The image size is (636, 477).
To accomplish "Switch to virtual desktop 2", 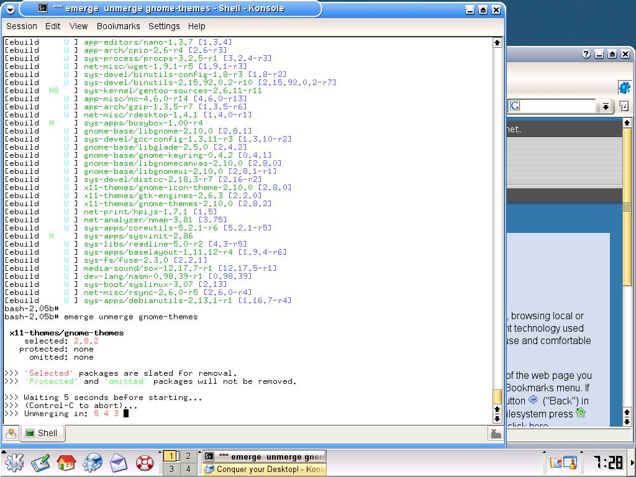I will (x=188, y=457).
